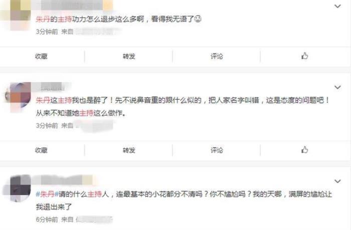351x230 pixels.
Task: Open first post author's blurred avatar
Action: (18, 14)
